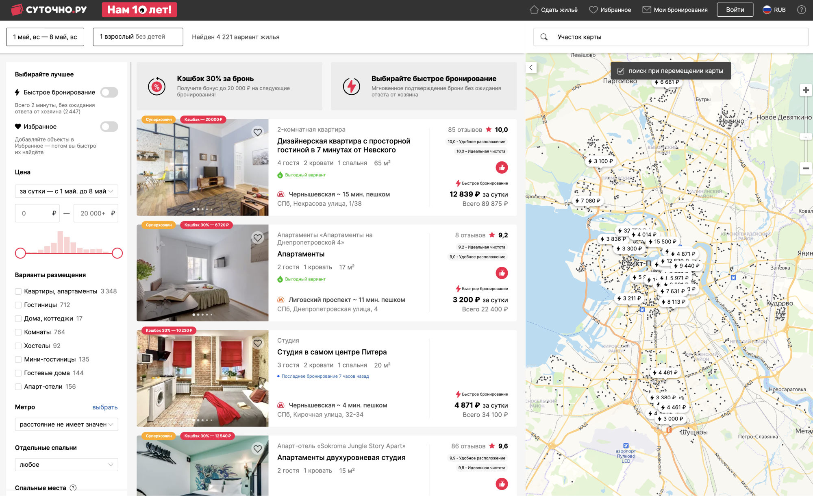813x496 pixels.
Task: Open the red-blinds studio photo thumbnail
Action: (202, 379)
